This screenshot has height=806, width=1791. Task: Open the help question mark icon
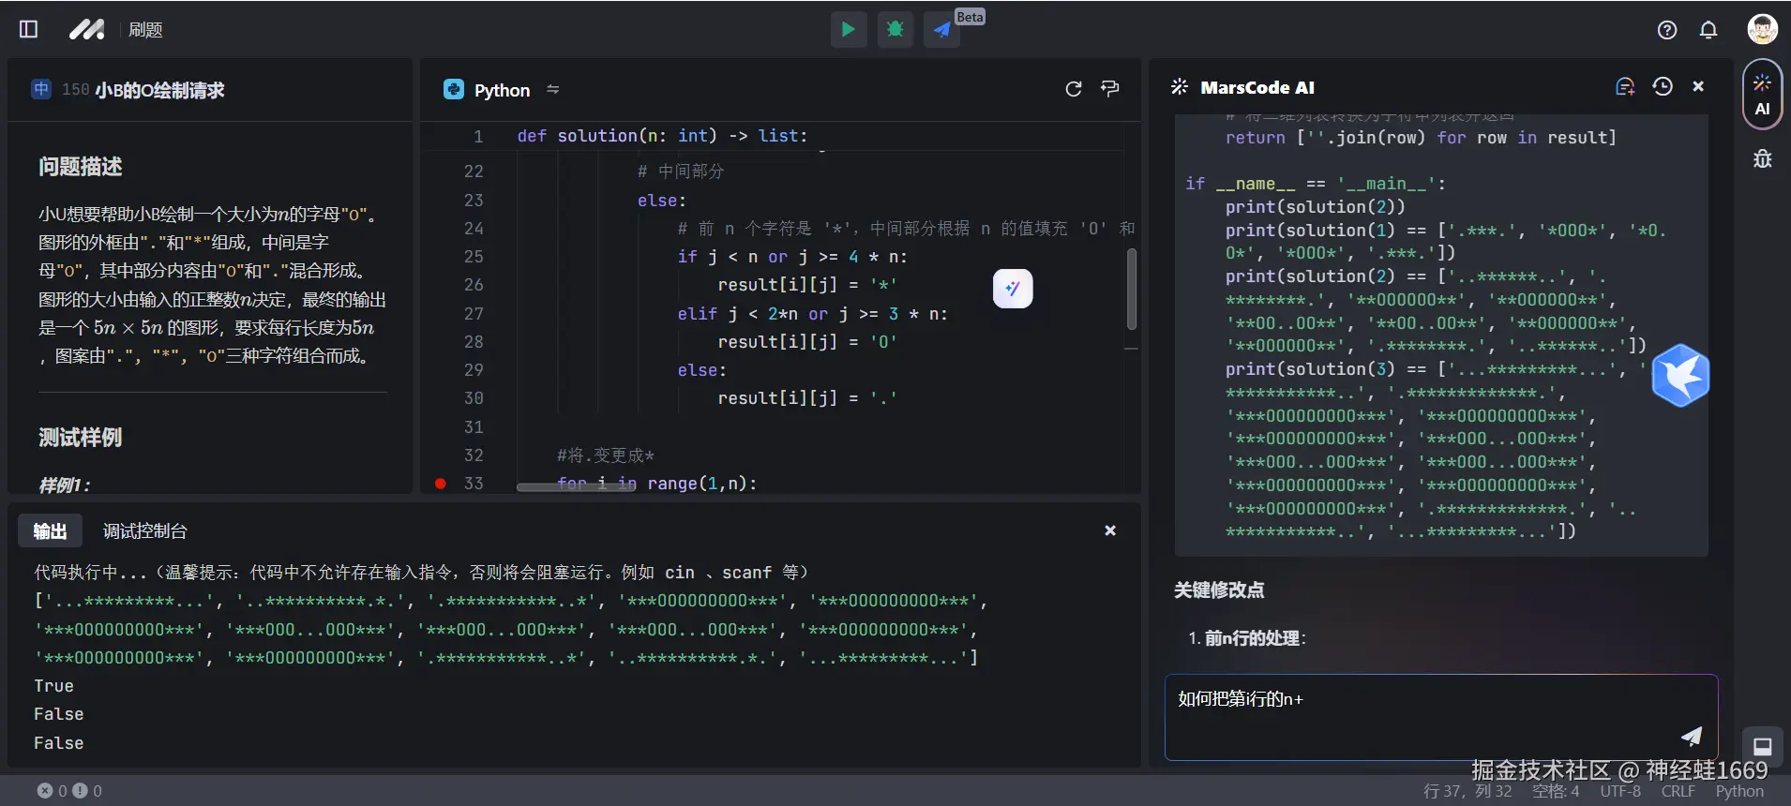1666,30
